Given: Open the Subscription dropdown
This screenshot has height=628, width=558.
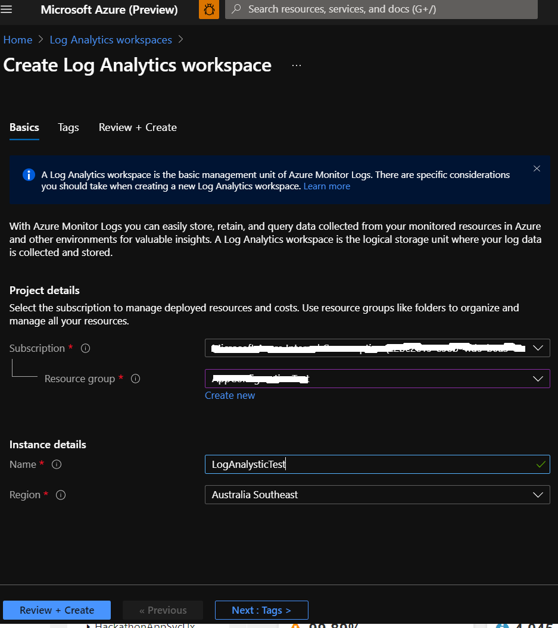Looking at the screenshot, I should point(378,348).
